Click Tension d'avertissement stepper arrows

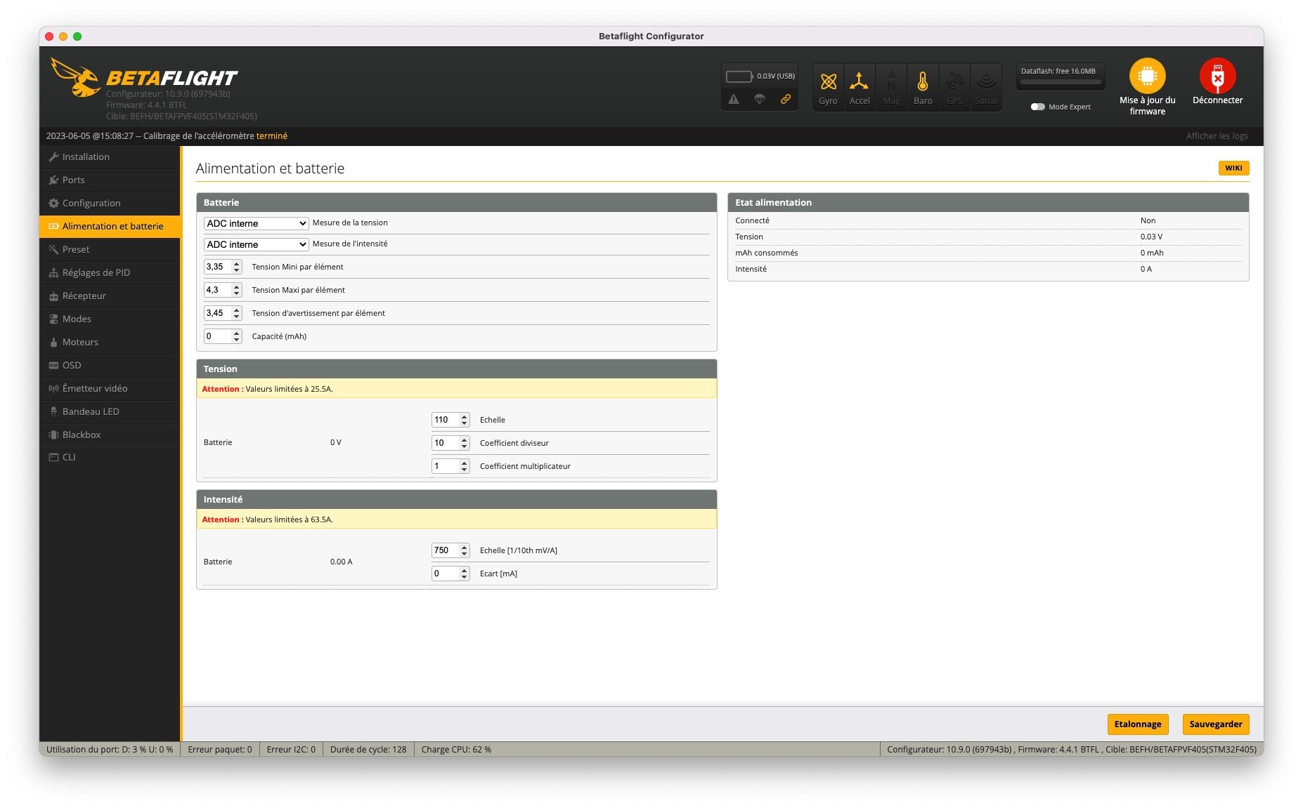(x=237, y=313)
